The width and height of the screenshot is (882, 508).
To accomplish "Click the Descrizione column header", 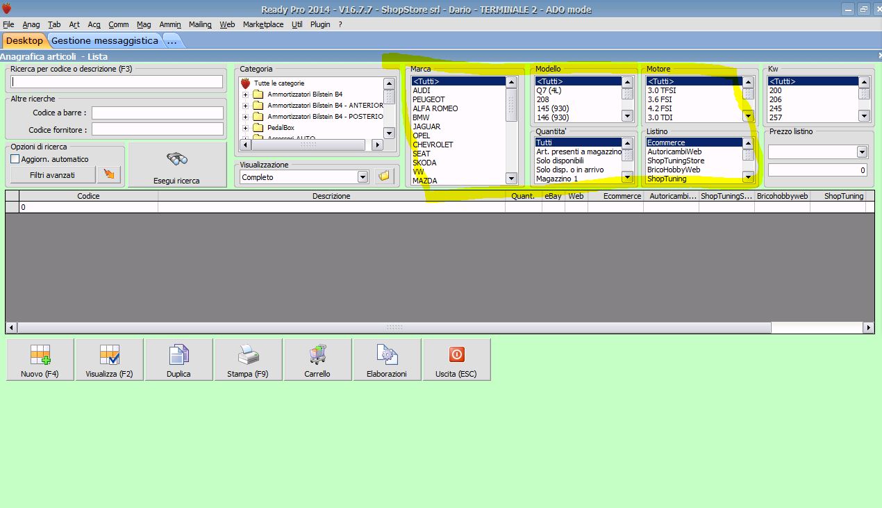I will point(331,196).
